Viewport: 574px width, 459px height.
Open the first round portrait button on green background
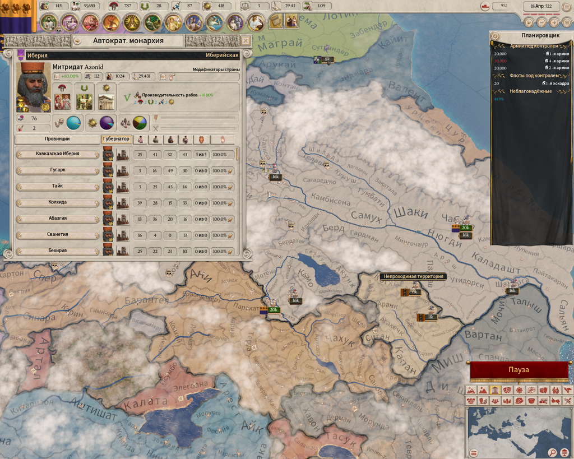[49, 22]
